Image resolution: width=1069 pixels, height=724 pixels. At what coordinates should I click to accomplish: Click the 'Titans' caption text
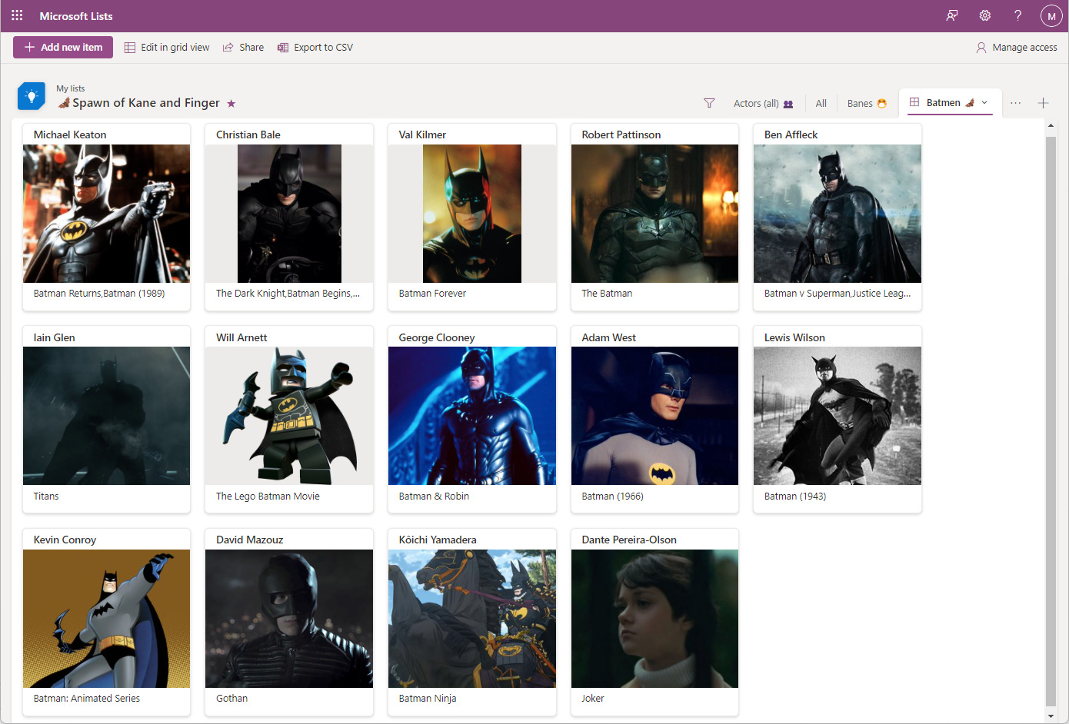point(46,497)
